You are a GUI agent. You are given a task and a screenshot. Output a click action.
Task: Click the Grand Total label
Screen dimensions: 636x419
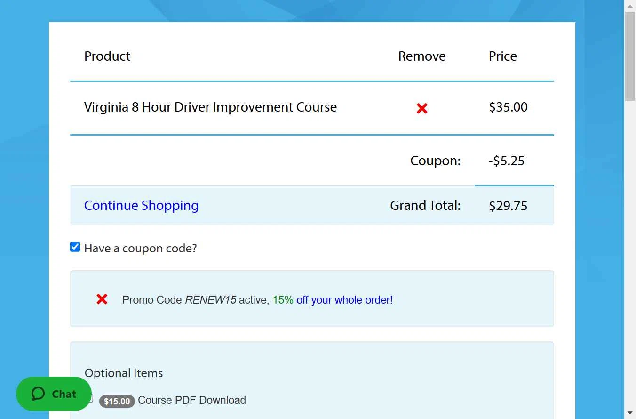425,206
